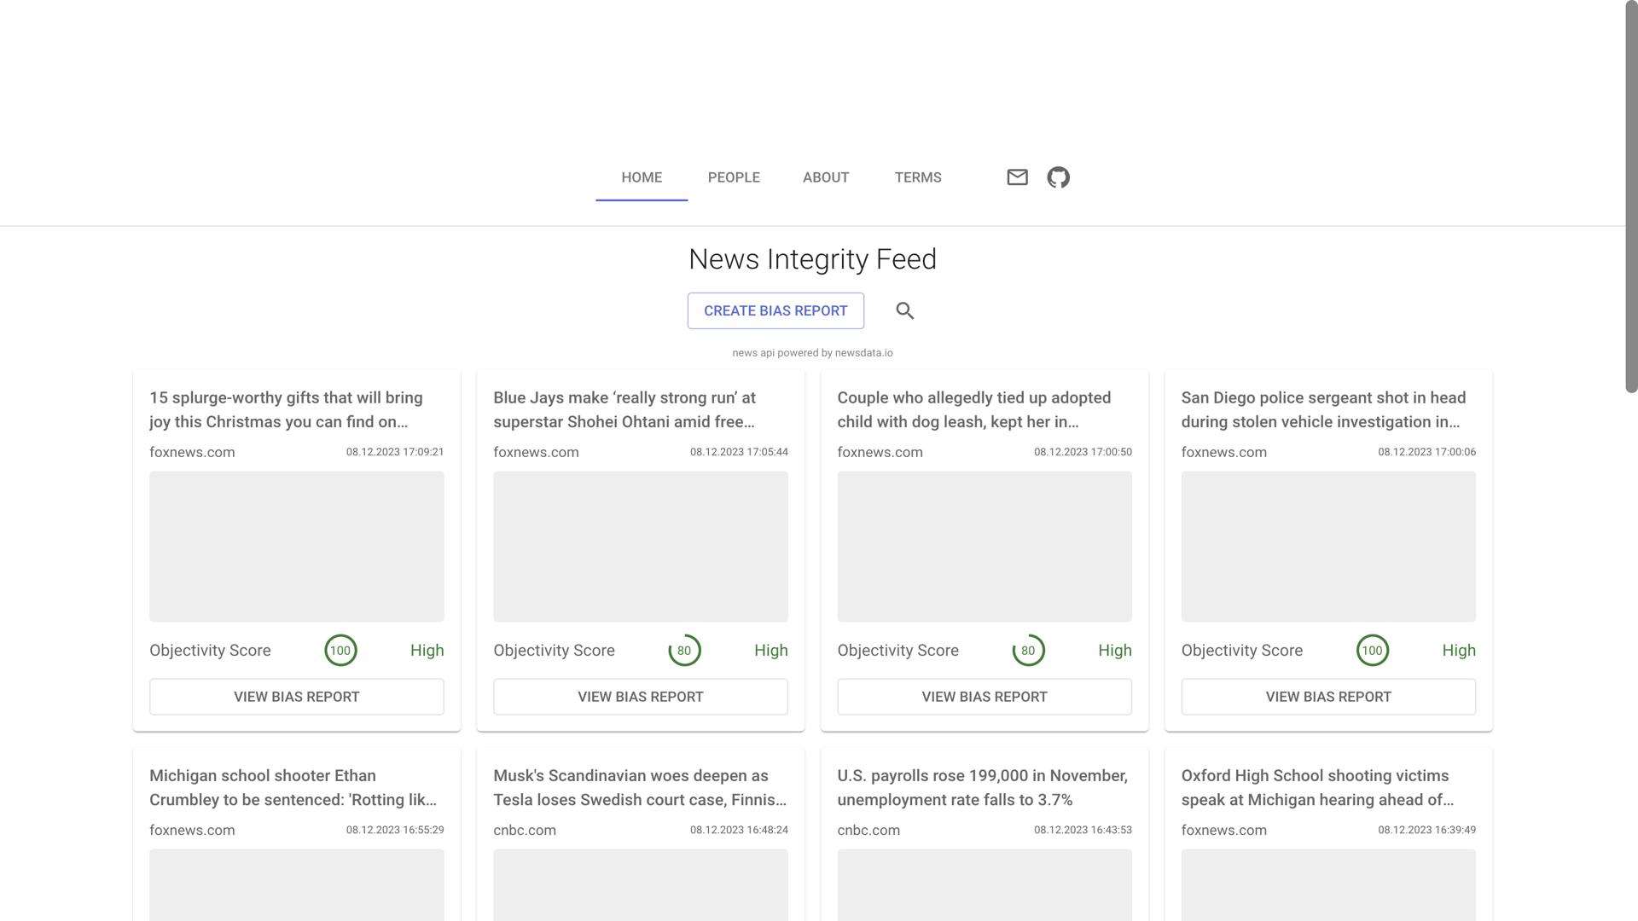1638x921 pixels.
Task: Click the page vertical scrollbar thumb
Action: click(x=1631, y=196)
